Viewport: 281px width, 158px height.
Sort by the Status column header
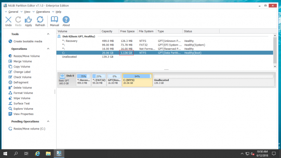[x=201, y=31]
